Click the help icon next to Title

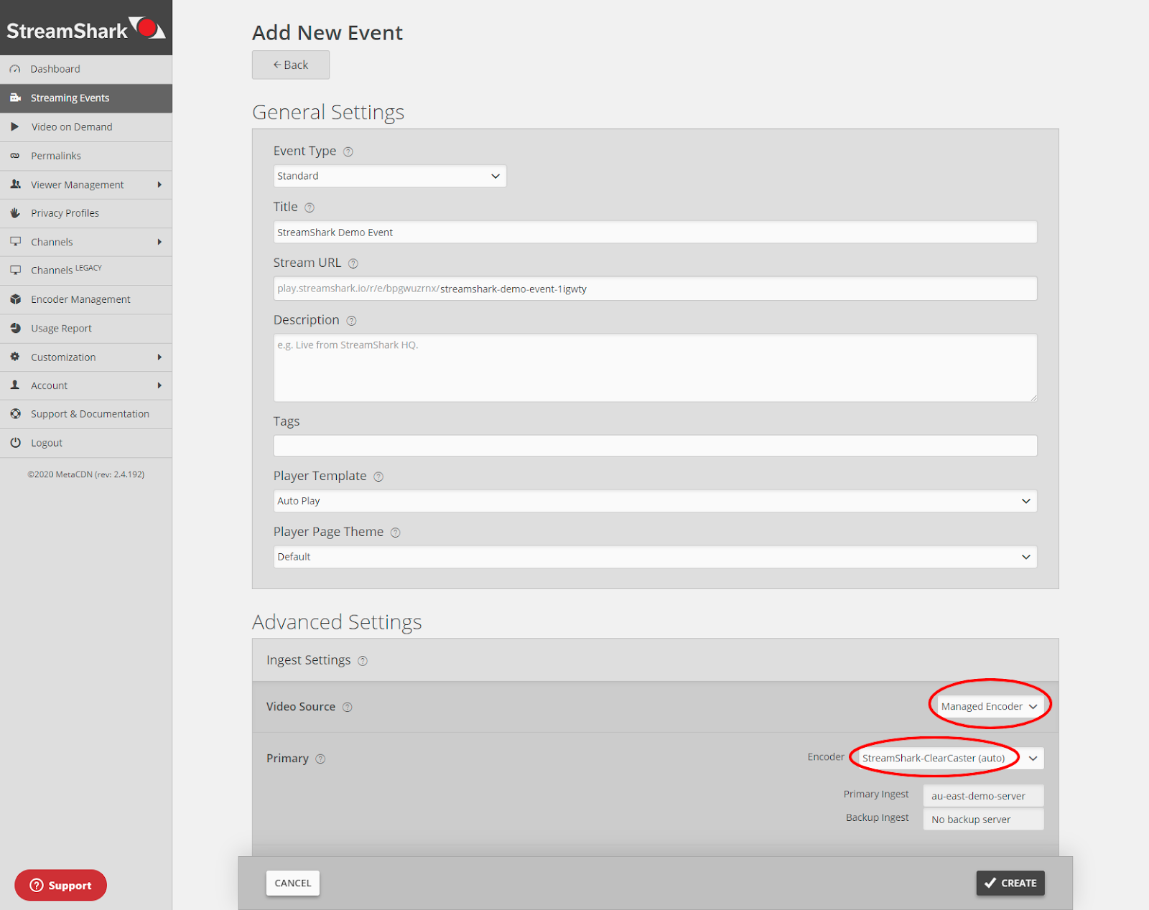click(x=310, y=207)
